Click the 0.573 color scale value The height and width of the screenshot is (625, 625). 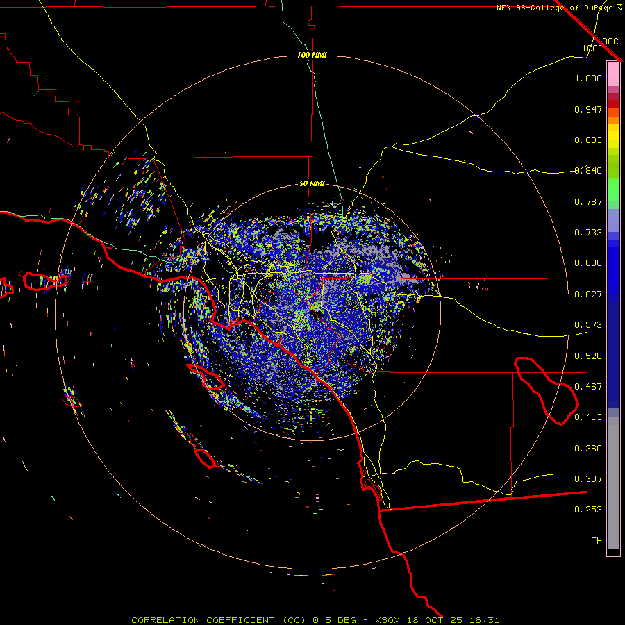pos(588,325)
